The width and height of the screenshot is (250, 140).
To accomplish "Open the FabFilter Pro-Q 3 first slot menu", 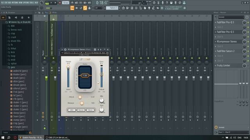I will [215, 23].
